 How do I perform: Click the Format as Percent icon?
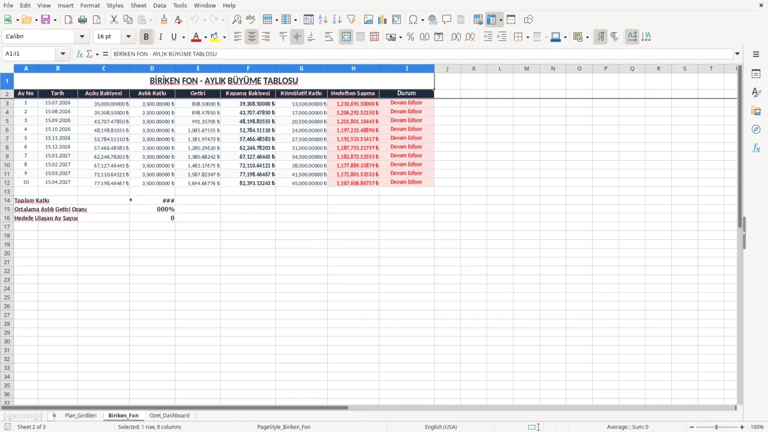[411, 37]
